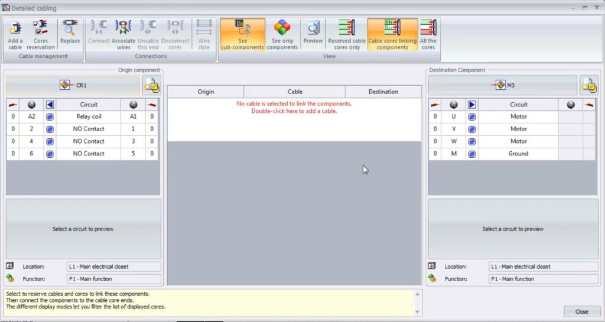Show Reserved cable cores only
This screenshot has height=322, width=605.
[346, 35]
